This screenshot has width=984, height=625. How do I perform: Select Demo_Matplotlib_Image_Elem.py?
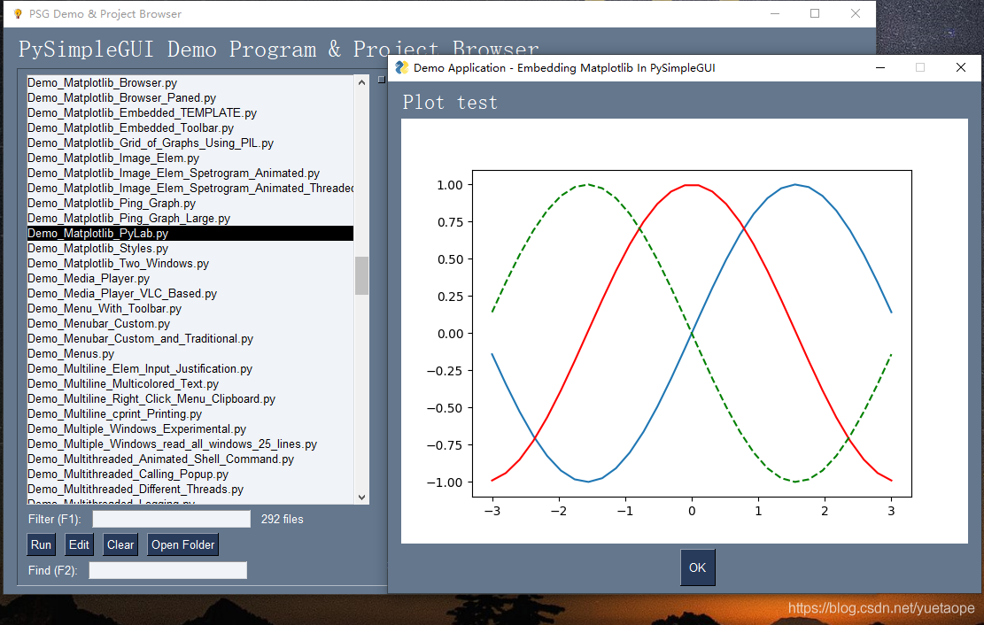click(190, 158)
